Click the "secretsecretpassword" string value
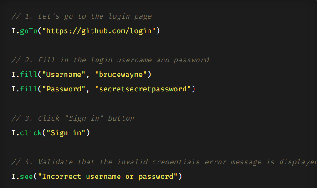 143,89
